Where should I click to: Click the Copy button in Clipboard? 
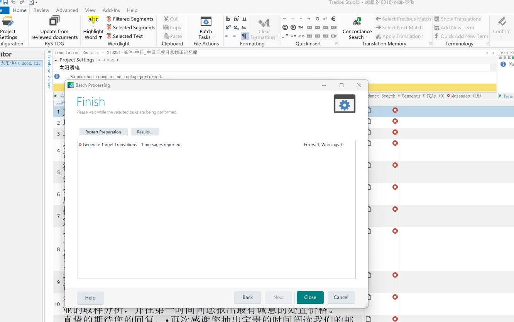point(172,28)
